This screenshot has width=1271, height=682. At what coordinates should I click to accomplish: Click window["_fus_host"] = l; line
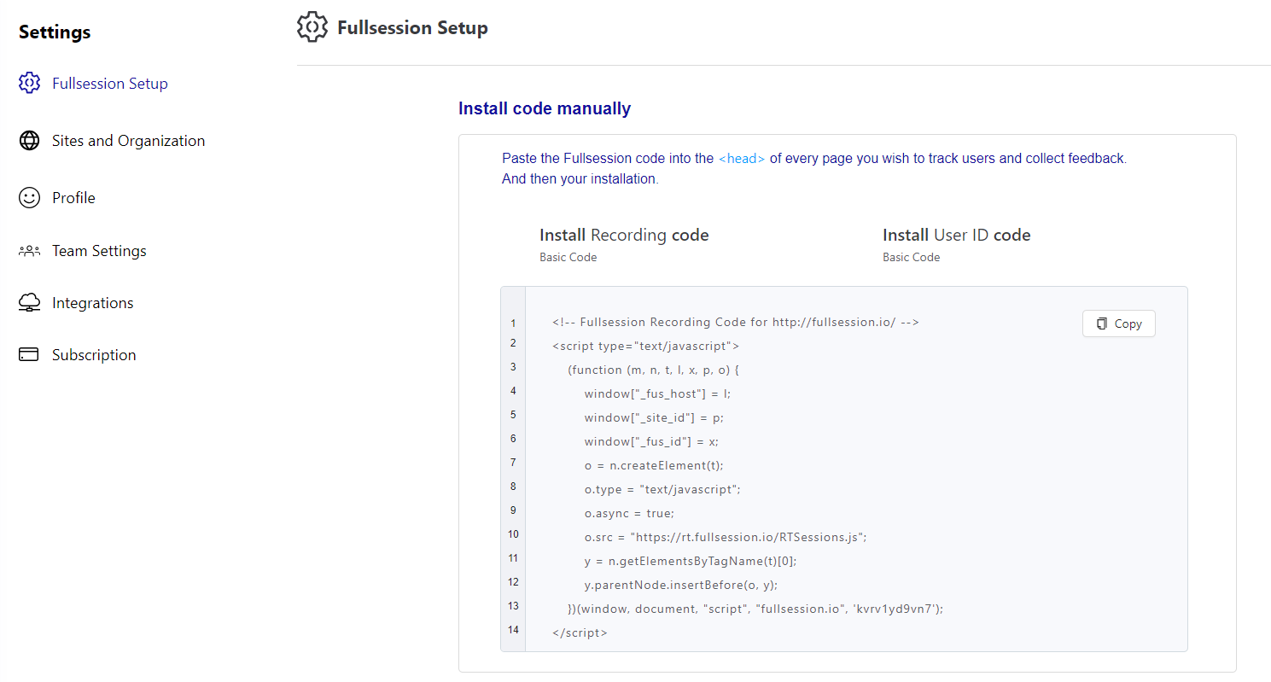point(657,394)
